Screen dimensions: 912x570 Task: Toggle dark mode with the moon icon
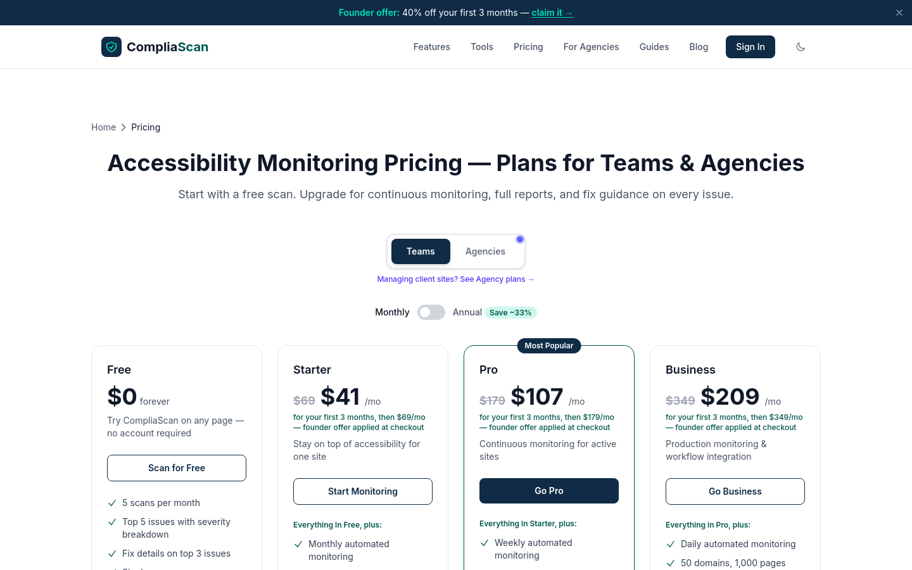coord(801,47)
